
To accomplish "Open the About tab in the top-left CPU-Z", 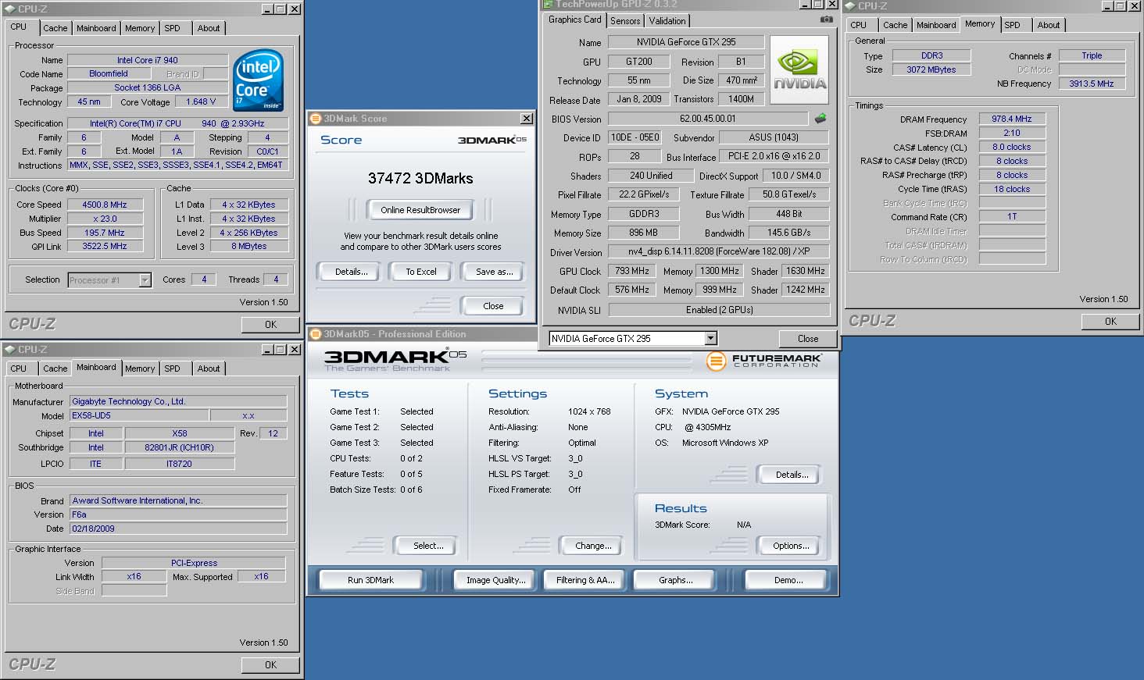I will click(209, 28).
